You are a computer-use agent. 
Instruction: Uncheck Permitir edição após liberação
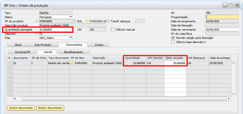click(173, 38)
